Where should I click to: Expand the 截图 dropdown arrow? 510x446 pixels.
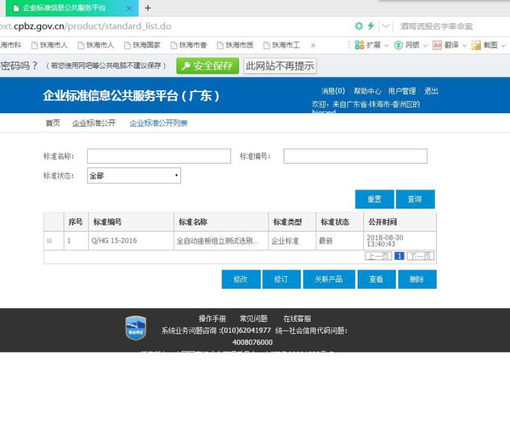pyautogui.click(x=503, y=45)
